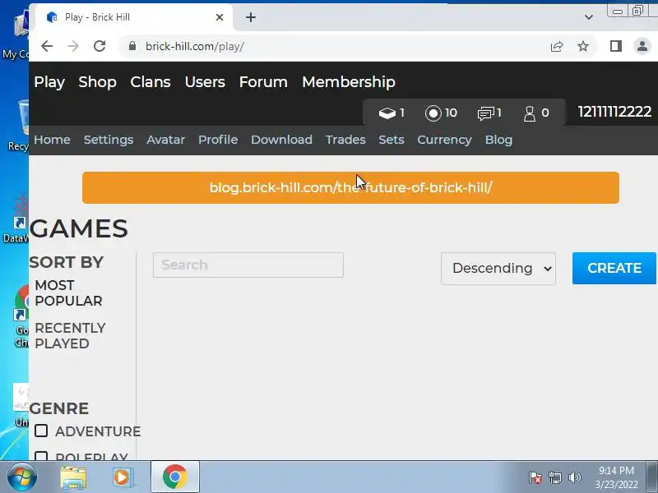Open the Sets sub-navigation link
The height and width of the screenshot is (493, 658).
pyautogui.click(x=392, y=140)
